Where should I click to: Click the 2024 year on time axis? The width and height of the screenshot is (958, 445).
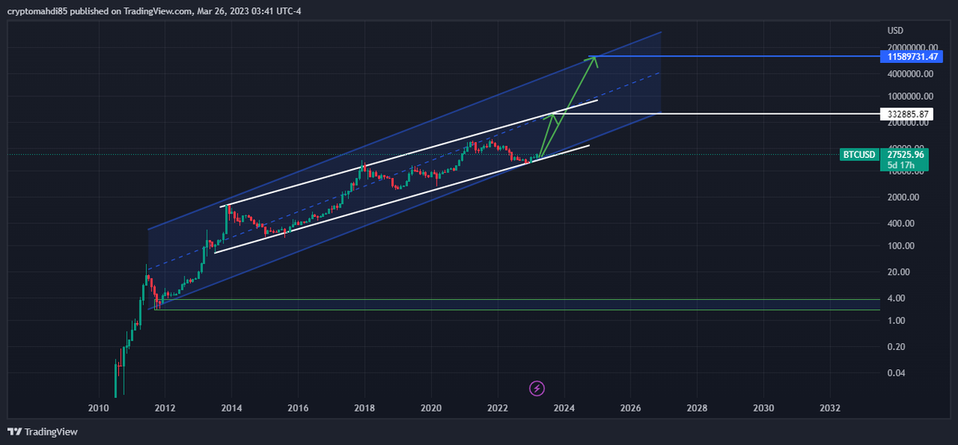tap(564, 408)
